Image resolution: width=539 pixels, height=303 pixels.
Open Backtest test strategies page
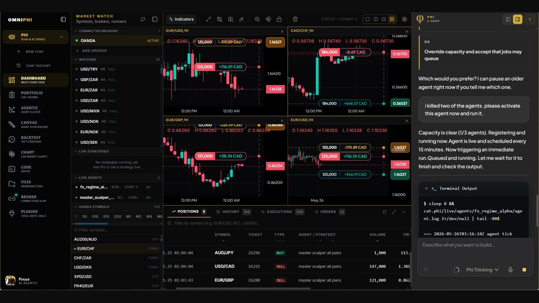36,139
